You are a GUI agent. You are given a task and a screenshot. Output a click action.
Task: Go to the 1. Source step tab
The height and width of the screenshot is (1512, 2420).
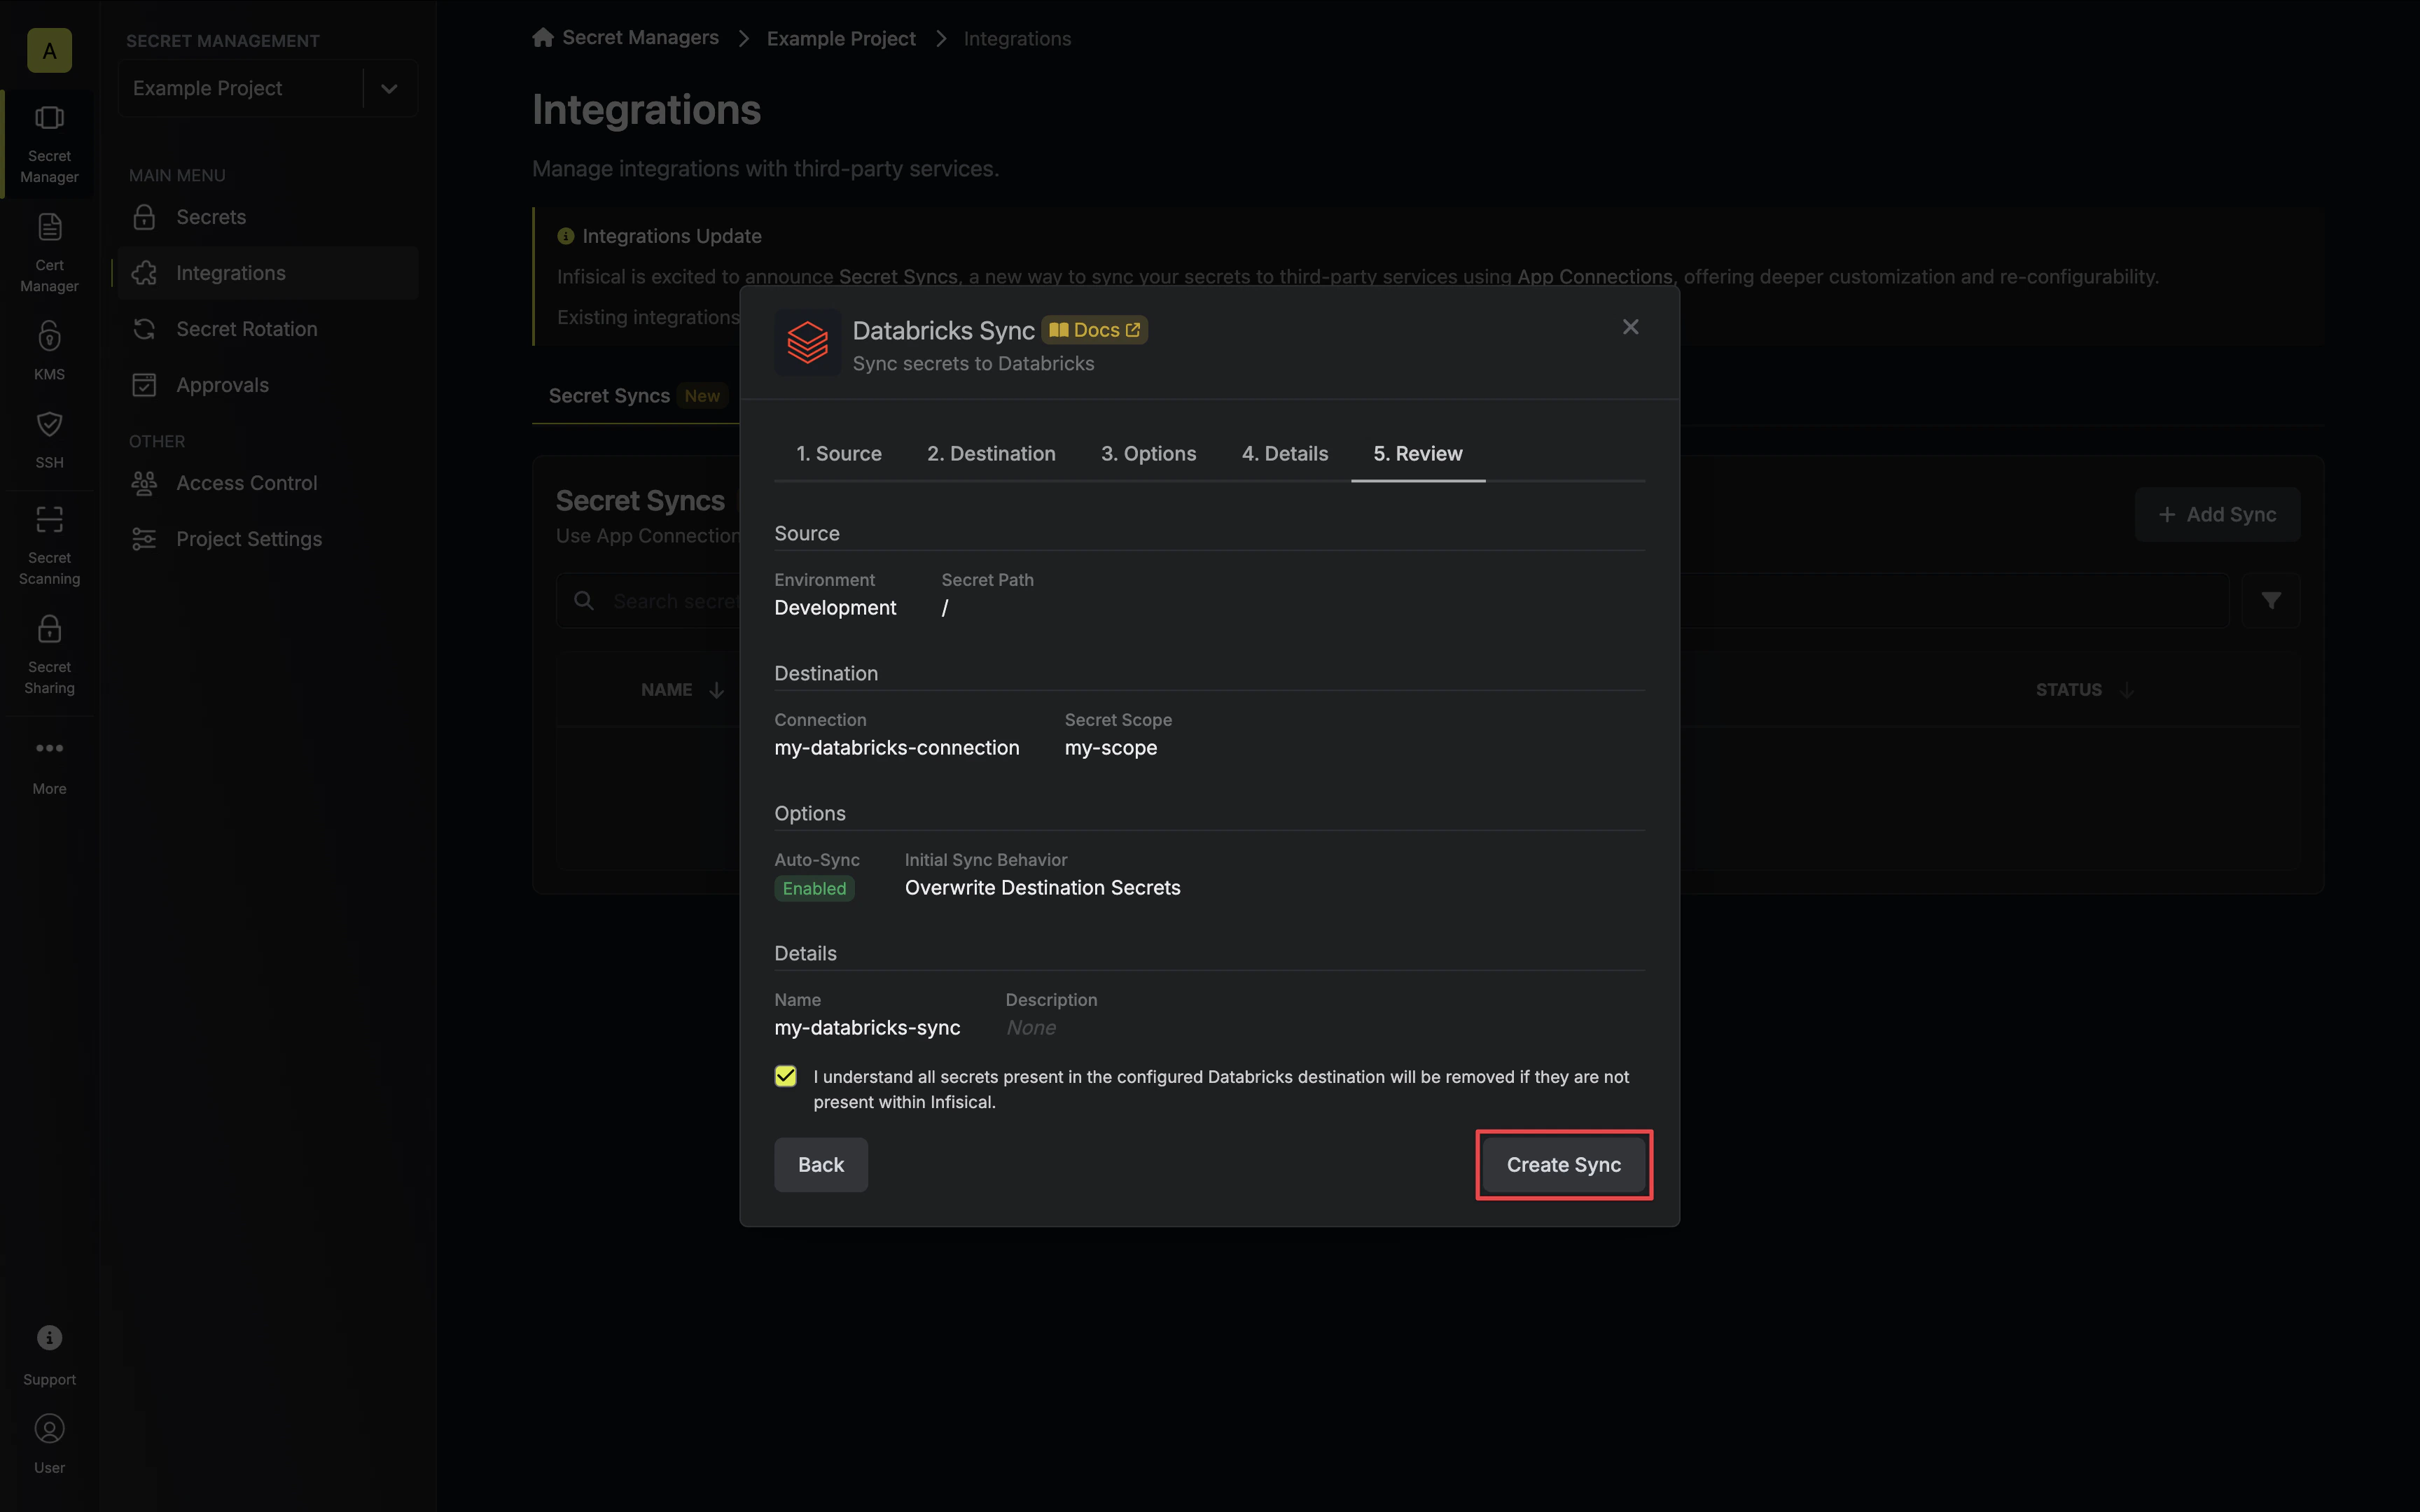838,454
